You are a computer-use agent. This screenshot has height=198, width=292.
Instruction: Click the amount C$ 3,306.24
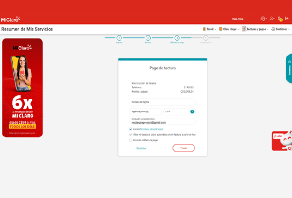[x=187, y=92]
